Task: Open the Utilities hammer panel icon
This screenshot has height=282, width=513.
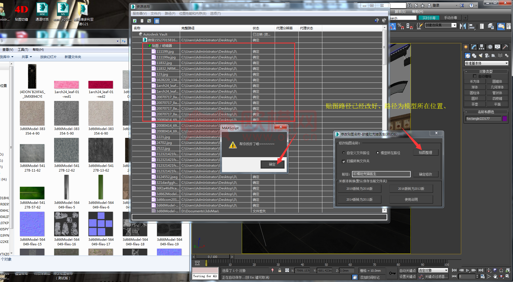Action: point(505,47)
